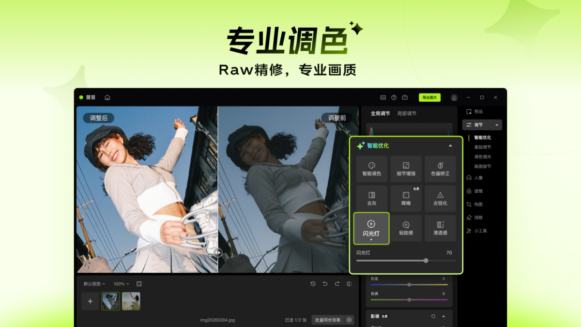Open settings icon next to 批量同步效果

coord(350,320)
